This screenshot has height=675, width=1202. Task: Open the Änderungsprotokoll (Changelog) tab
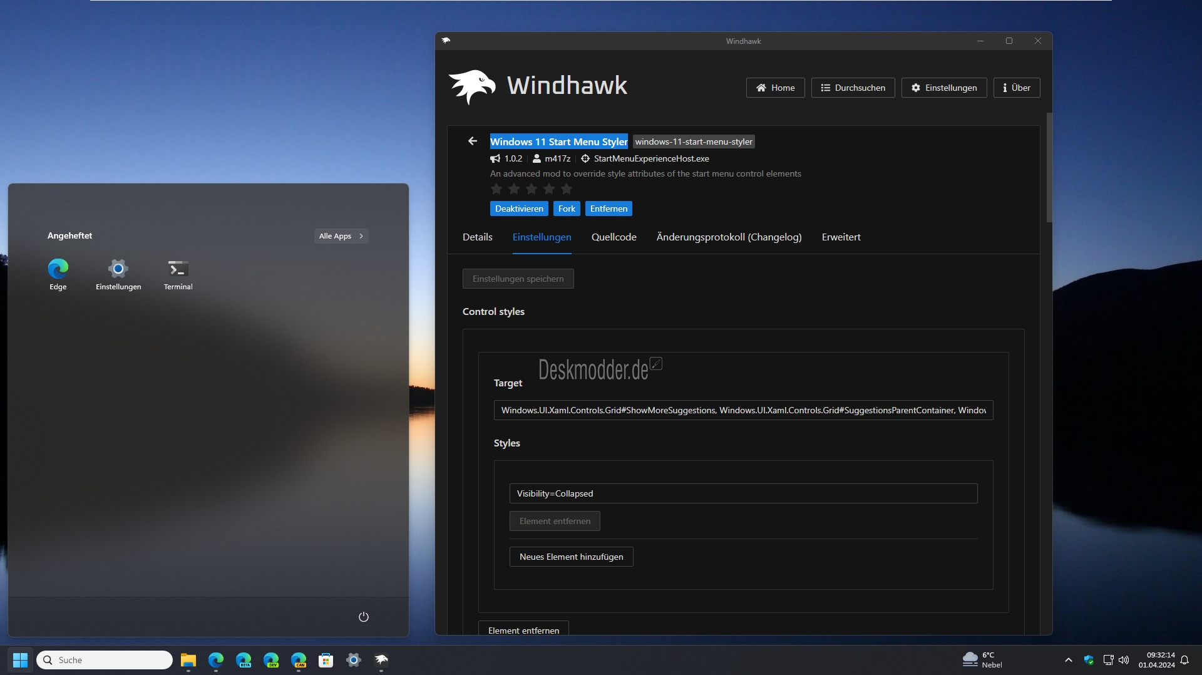point(729,237)
